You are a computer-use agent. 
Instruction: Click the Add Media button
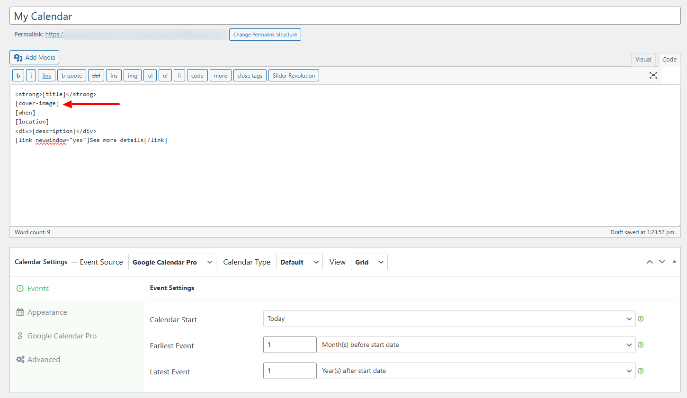(34, 57)
